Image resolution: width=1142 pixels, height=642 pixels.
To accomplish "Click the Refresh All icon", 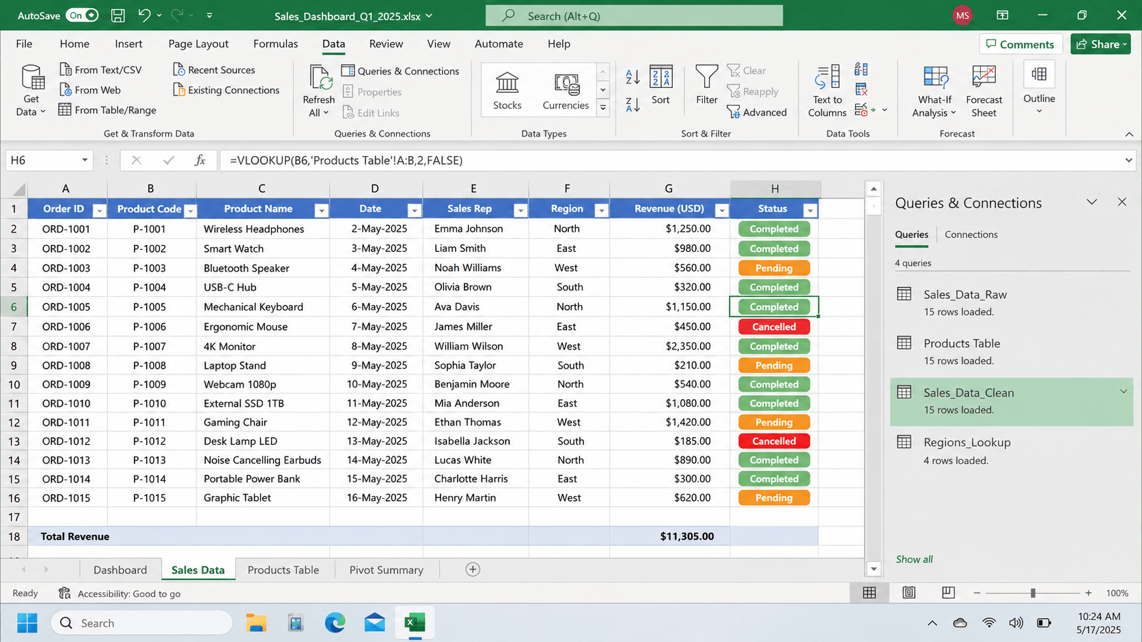I will (320, 77).
